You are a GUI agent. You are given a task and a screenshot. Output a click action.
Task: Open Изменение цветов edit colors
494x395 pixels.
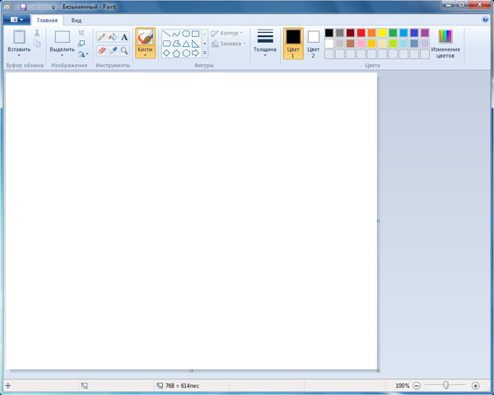tap(445, 44)
